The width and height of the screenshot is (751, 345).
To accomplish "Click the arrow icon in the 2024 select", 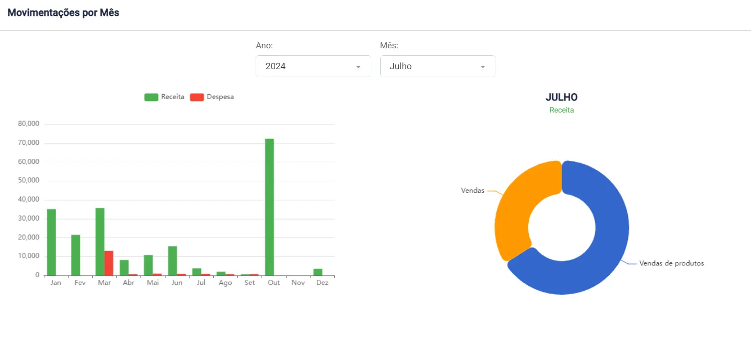I will click(358, 67).
